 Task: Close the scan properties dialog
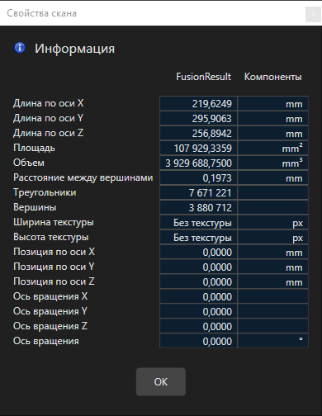tap(313, 14)
